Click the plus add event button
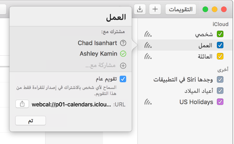234x144 pixels. [x=155, y=9]
